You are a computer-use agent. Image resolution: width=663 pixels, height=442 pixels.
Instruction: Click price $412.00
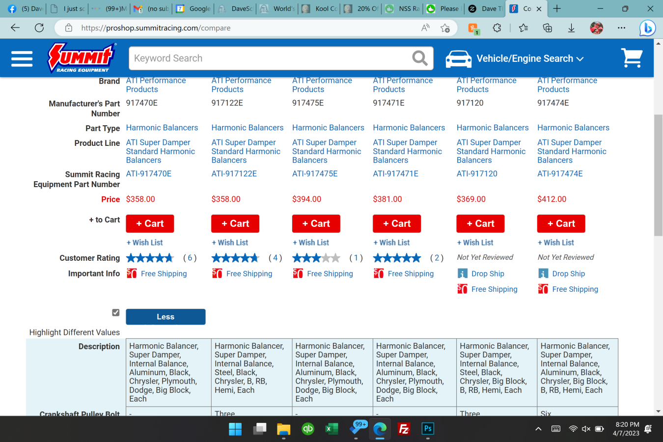552,199
